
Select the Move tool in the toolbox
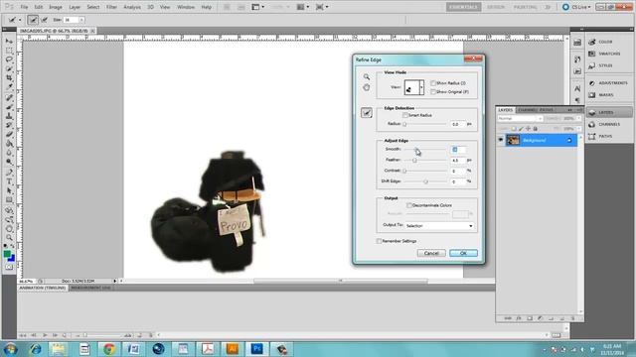coord(9,41)
